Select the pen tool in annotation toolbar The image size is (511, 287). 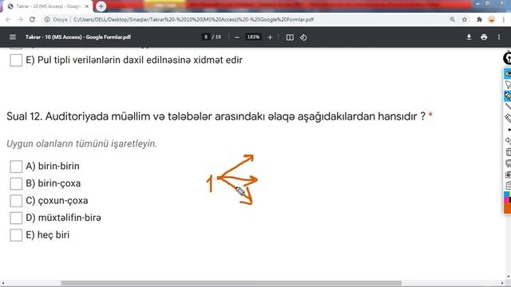click(508, 96)
